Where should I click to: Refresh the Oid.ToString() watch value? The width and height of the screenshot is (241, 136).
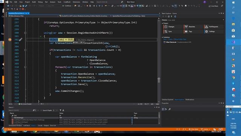click(x=132, y=118)
